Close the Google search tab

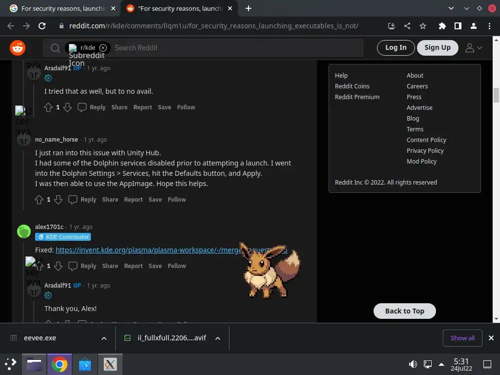pos(113,8)
